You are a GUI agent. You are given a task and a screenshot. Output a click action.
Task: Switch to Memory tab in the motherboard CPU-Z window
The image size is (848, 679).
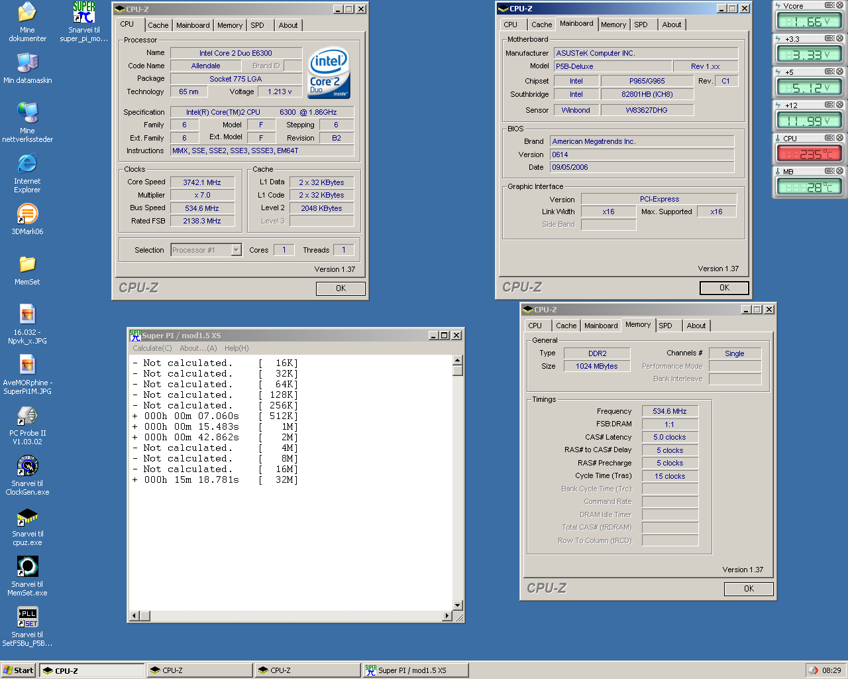(x=613, y=25)
